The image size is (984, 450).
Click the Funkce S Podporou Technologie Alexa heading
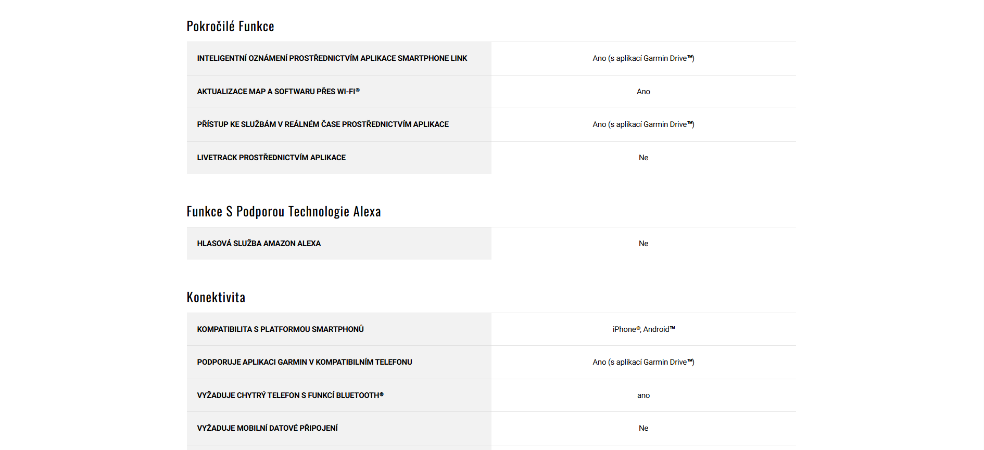[284, 211]
